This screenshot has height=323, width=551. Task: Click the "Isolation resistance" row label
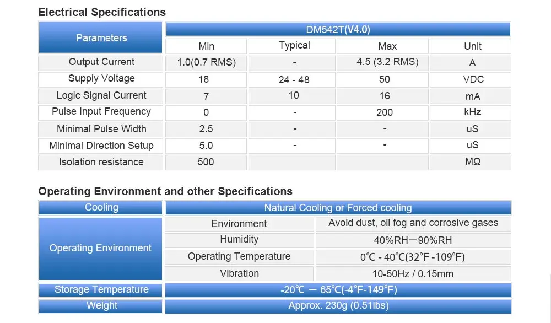coord(101,162)
